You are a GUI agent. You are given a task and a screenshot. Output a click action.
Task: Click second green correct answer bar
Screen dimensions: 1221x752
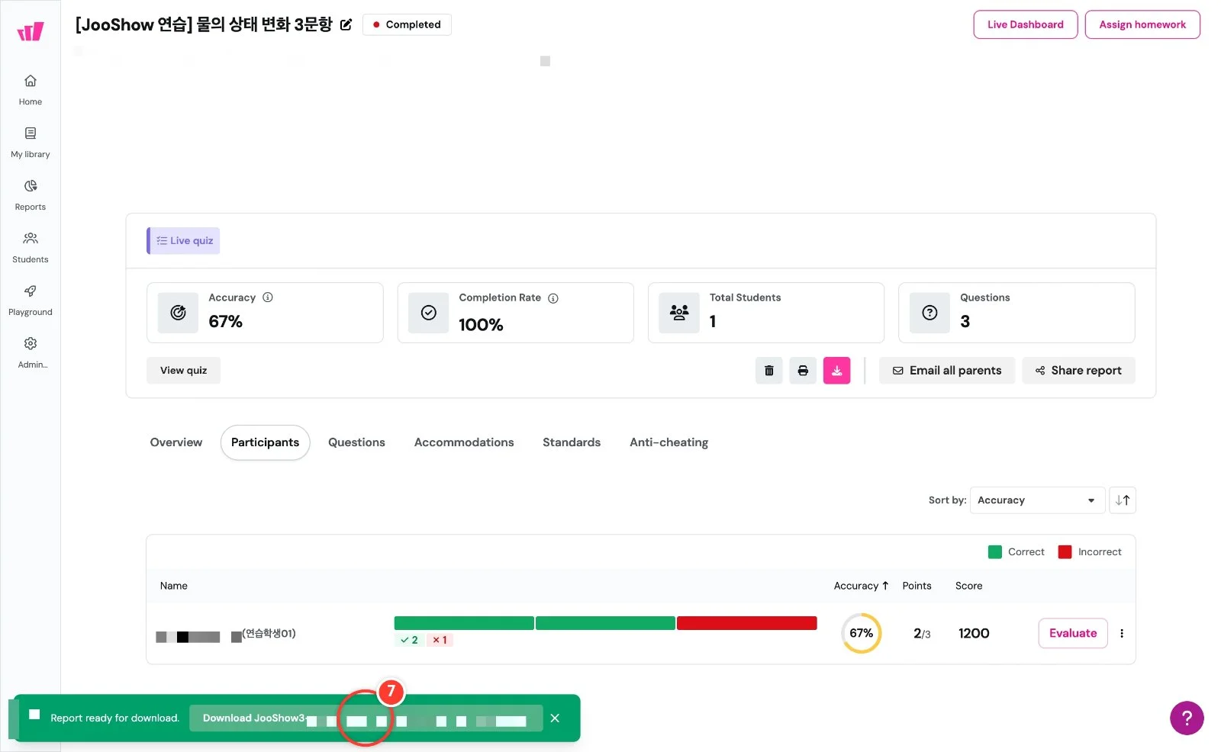[x=605, y=623]
